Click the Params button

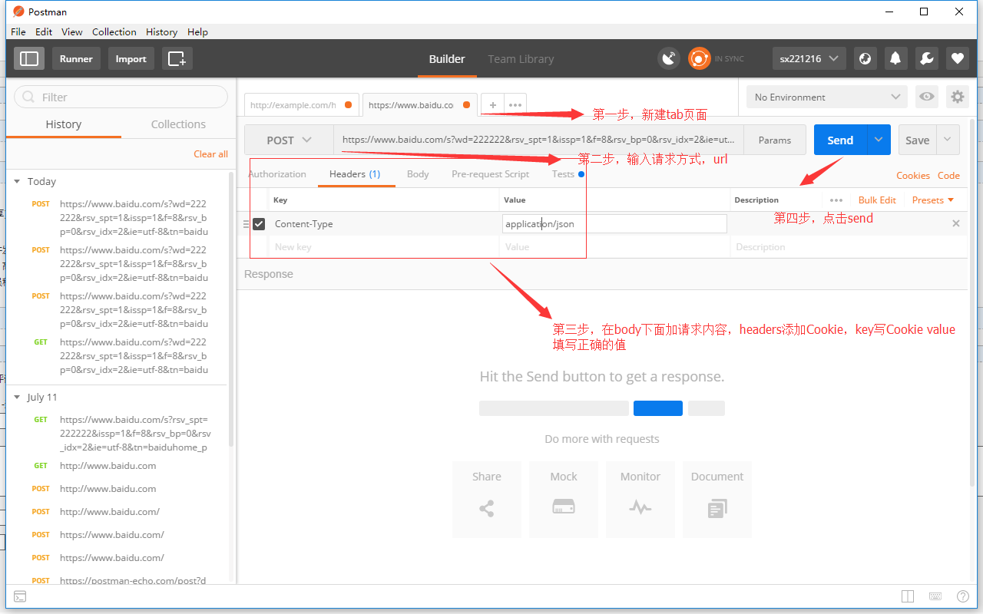[x=775, y=140]
